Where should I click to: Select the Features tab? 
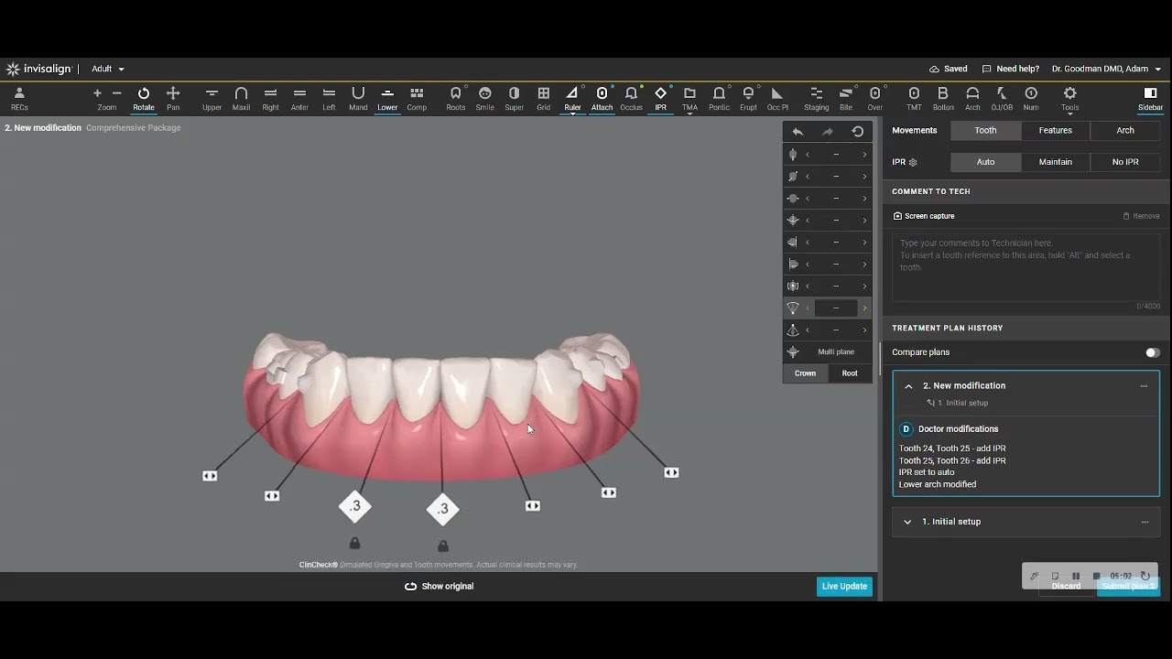coord(1055,131)
